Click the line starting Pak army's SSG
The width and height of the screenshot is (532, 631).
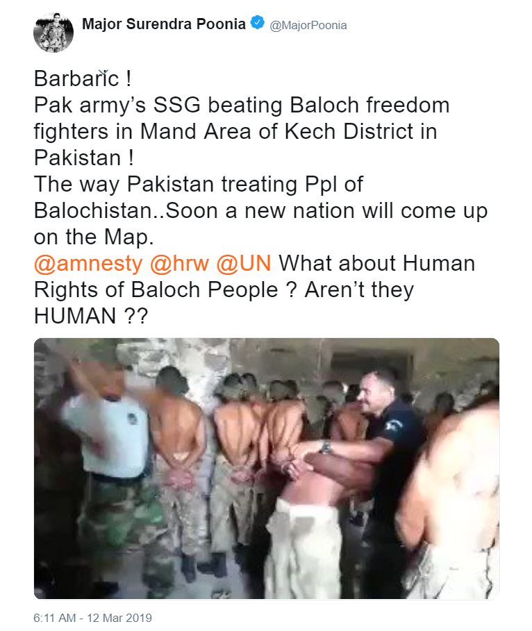click(x=242, y=106)
